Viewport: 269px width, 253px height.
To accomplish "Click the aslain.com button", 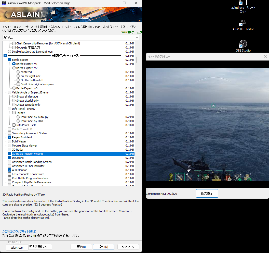I will [17, 248].
